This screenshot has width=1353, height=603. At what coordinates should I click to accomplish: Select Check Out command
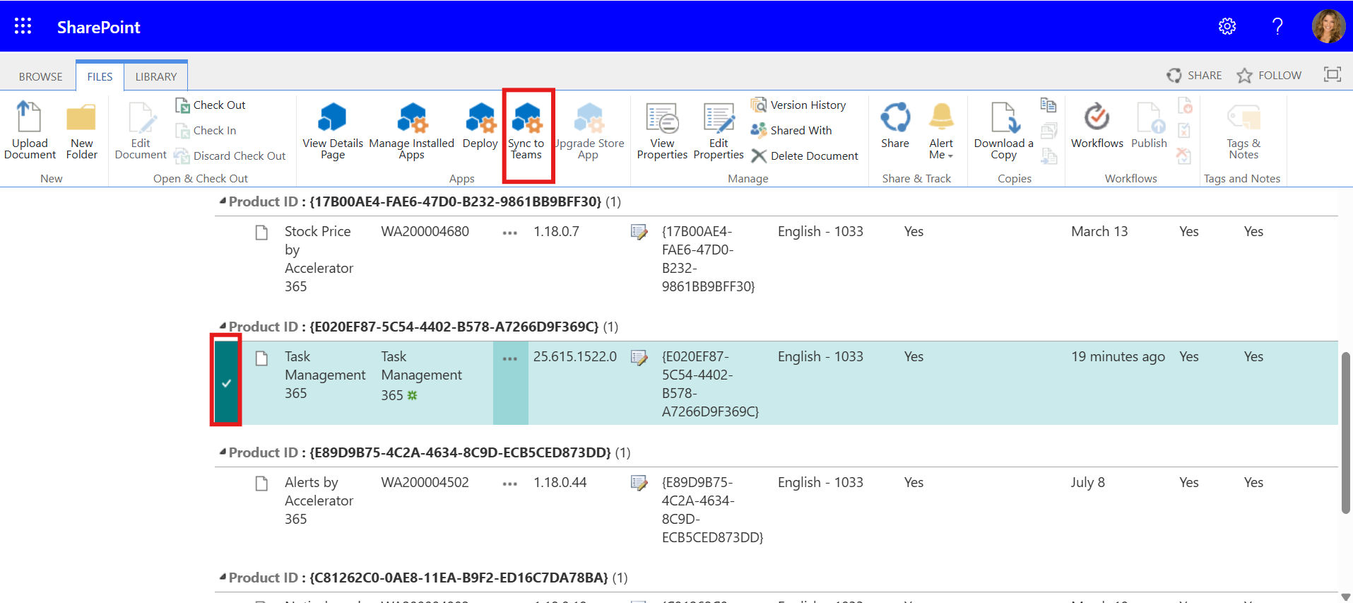coord(211,105)
